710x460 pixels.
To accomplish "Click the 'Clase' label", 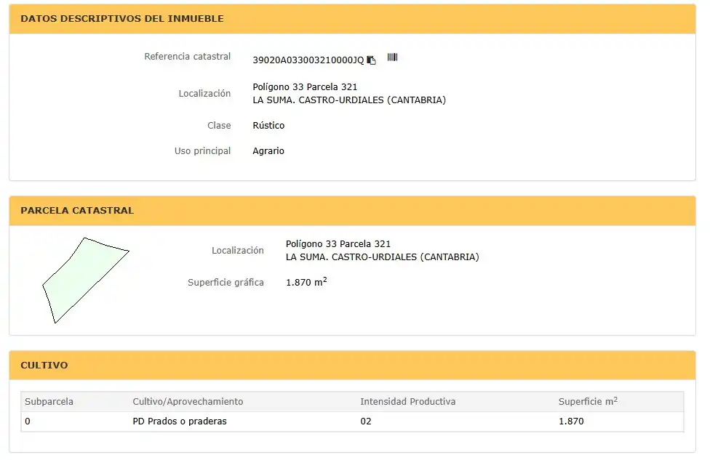I will [x=219, y=125].
